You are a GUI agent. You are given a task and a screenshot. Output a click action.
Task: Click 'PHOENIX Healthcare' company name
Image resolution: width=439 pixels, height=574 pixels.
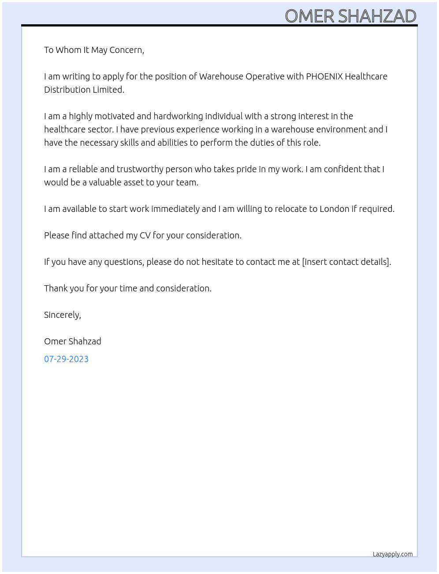pos(346,76)
